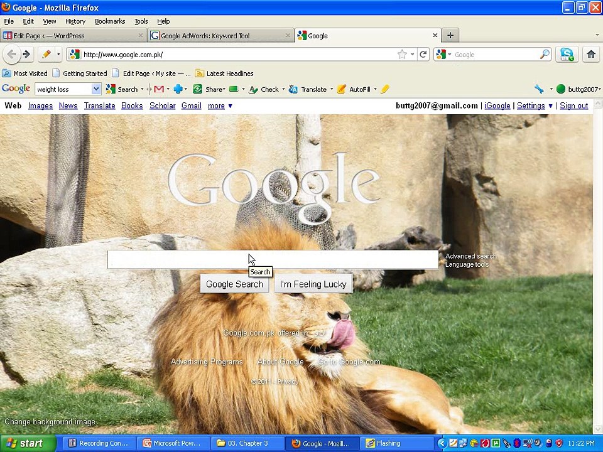Click the Google Toolbar logo
Image resolution: width=603 pixels, height=452 pixels.
(16, 89)
